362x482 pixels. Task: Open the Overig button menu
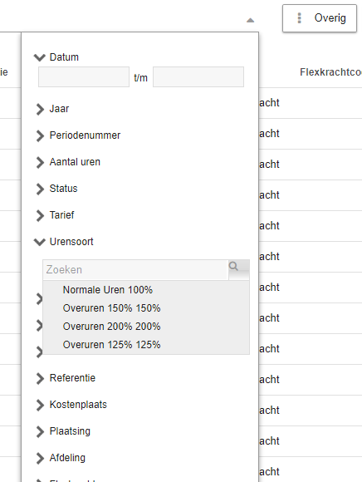pos(320,18)
